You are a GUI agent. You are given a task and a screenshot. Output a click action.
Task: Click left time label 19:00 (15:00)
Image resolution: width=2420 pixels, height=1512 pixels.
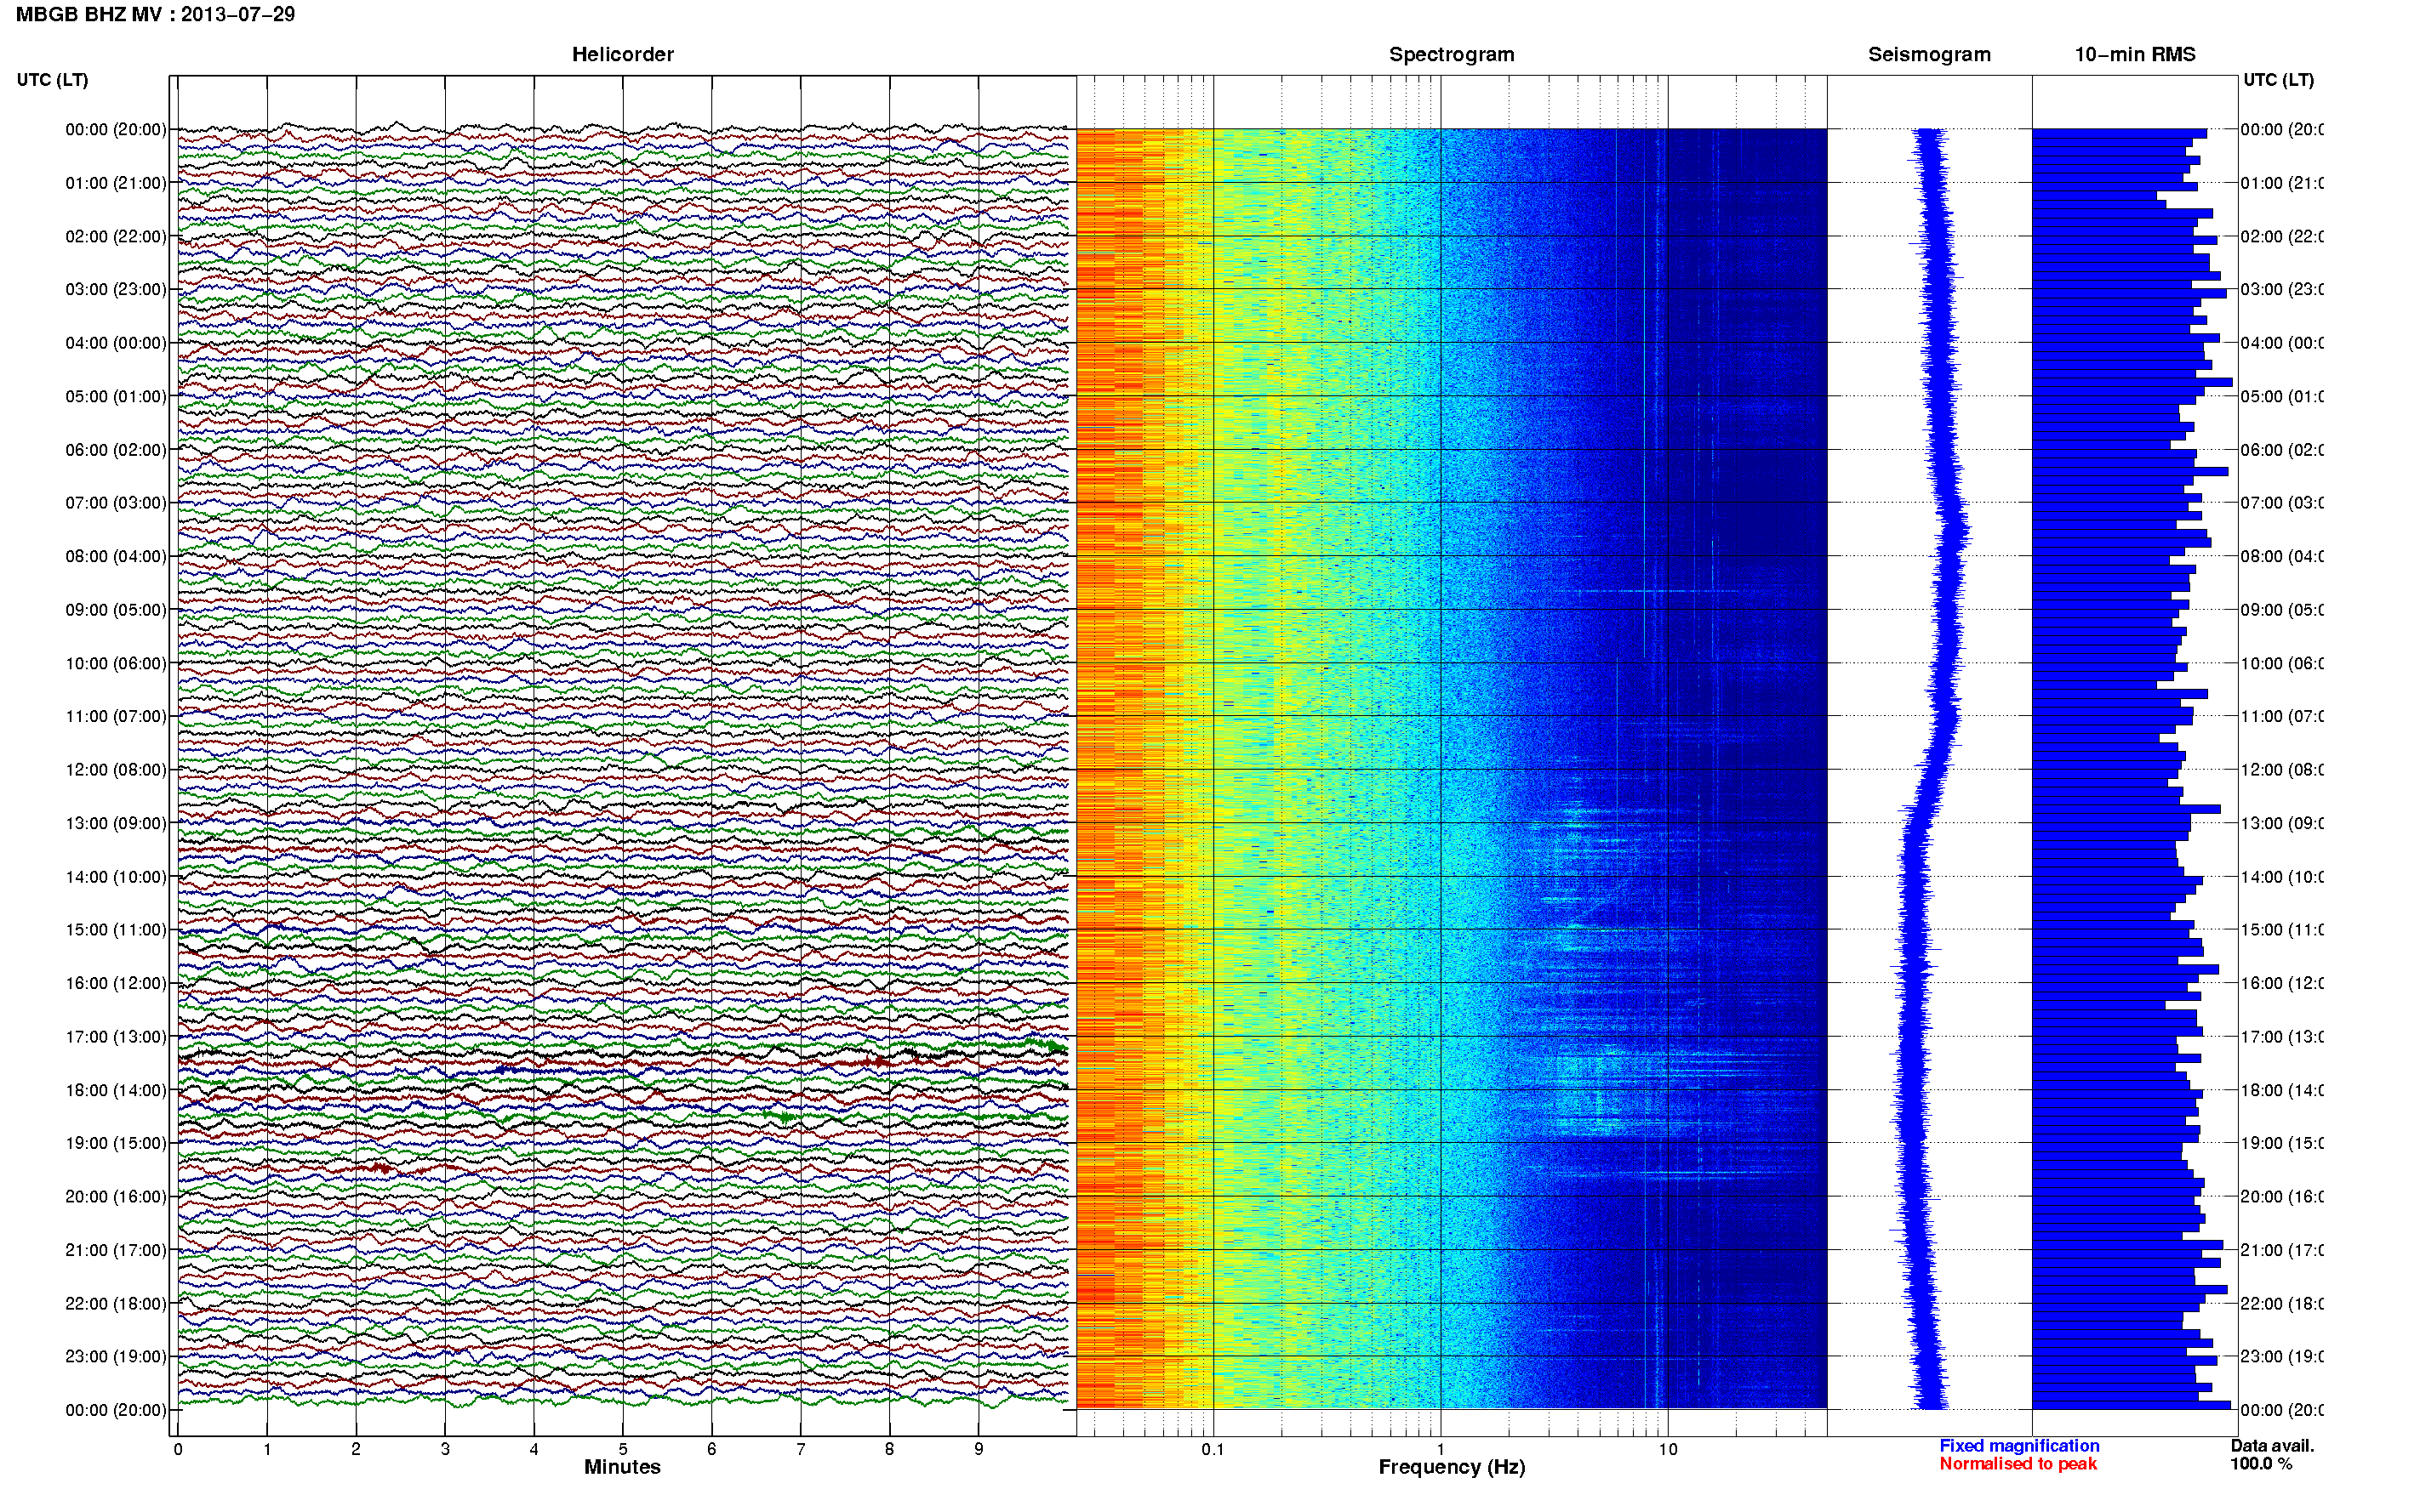[116, 1142]
